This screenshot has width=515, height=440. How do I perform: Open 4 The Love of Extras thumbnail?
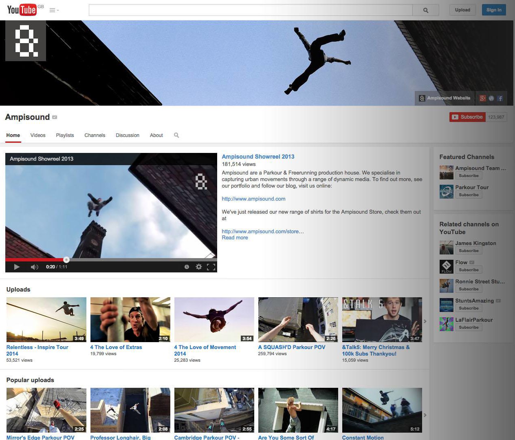coord(130,320)
